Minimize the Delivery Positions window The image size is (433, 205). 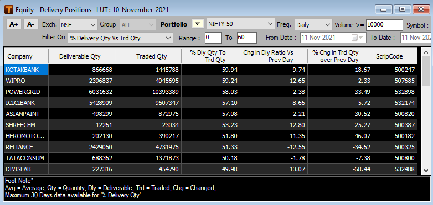[383, 9]
